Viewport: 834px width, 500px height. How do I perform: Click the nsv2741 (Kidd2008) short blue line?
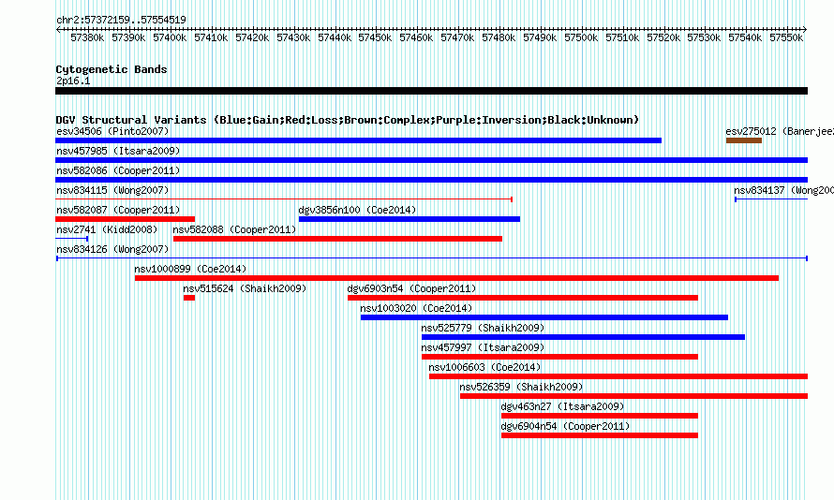(x=72, y=239)
